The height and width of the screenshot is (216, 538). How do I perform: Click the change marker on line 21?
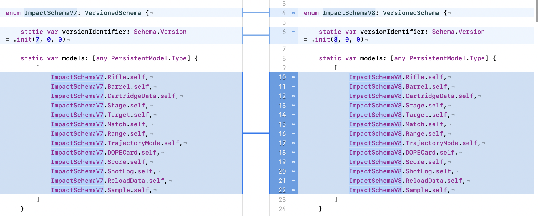293,181
